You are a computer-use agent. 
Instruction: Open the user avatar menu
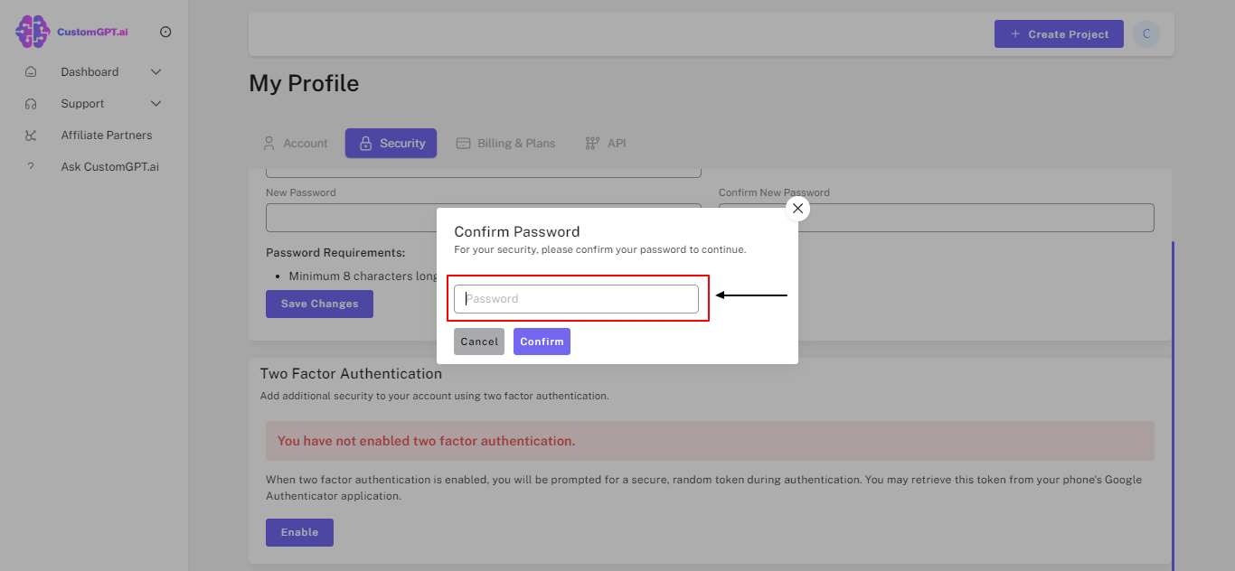pos(1145,33)
